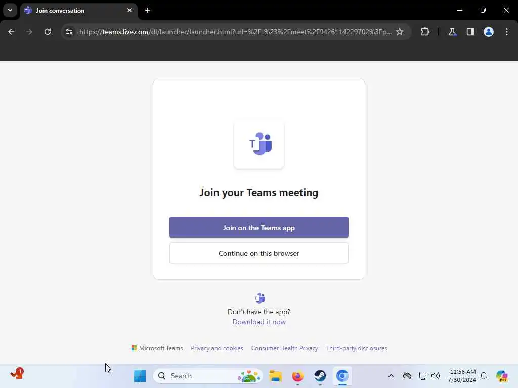The image size is (518, 388).
Task: Close the Join conversation tab
Action: coord(129,10)
